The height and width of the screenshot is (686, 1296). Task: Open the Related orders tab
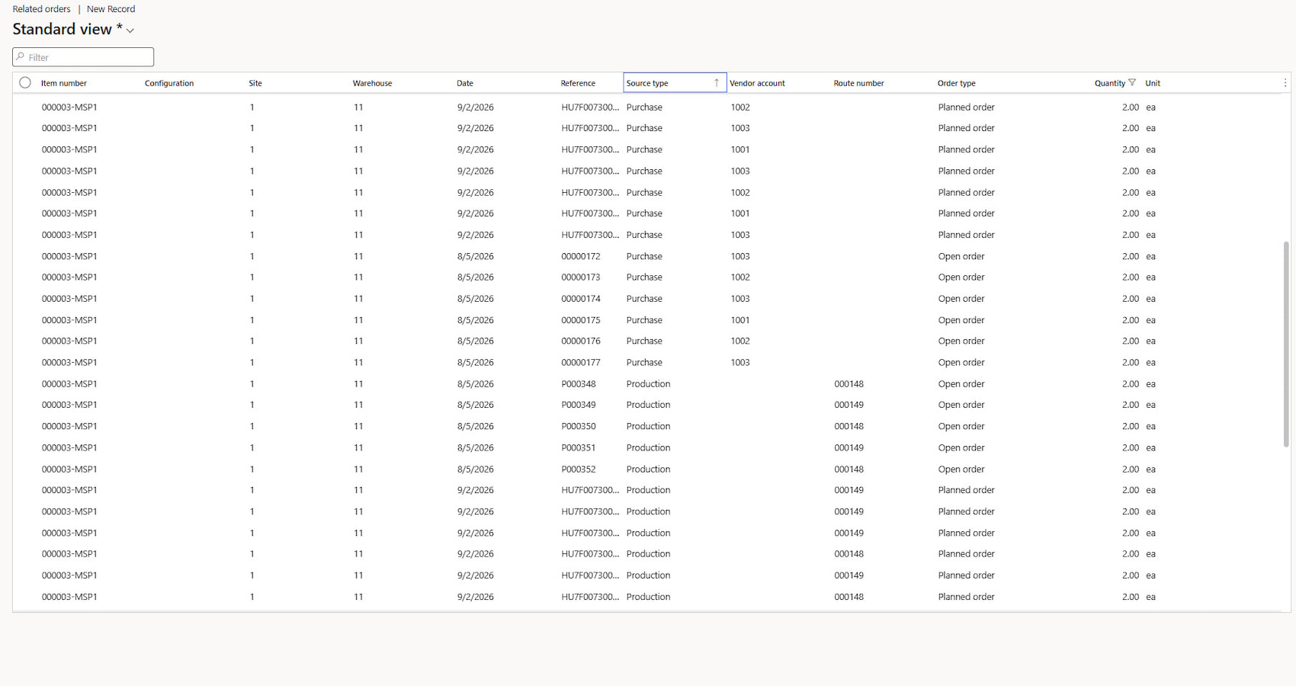pos(41,9)
